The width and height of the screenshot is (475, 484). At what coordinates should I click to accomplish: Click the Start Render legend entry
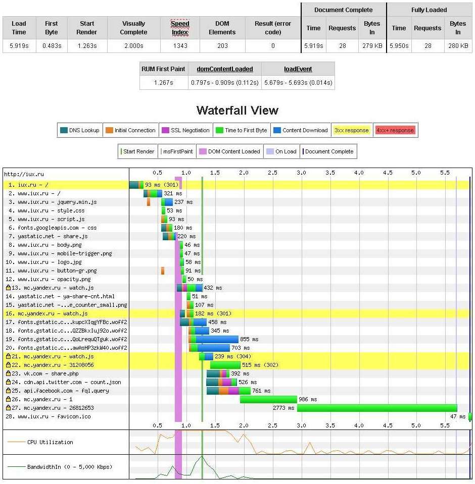coord(137,151)
